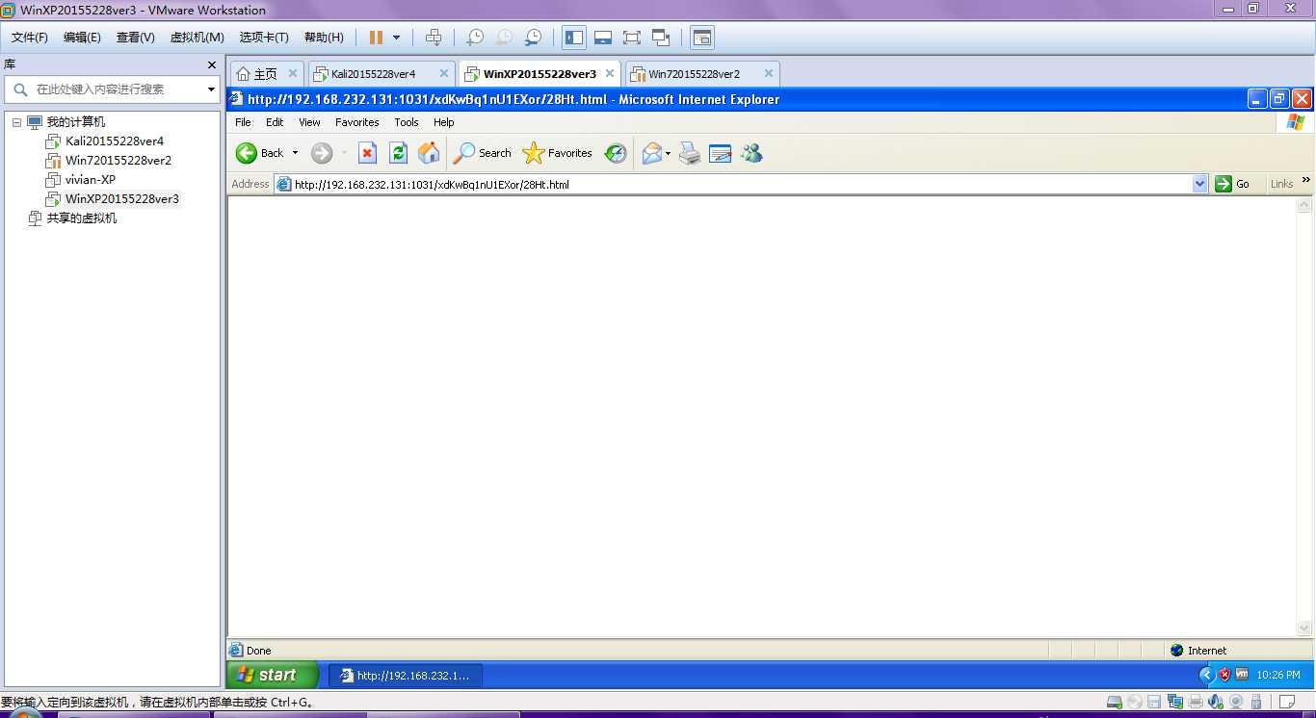1316x718 pixels.
Task: Click the IE Search toolbar button
Action: click(x=483, y=153)
